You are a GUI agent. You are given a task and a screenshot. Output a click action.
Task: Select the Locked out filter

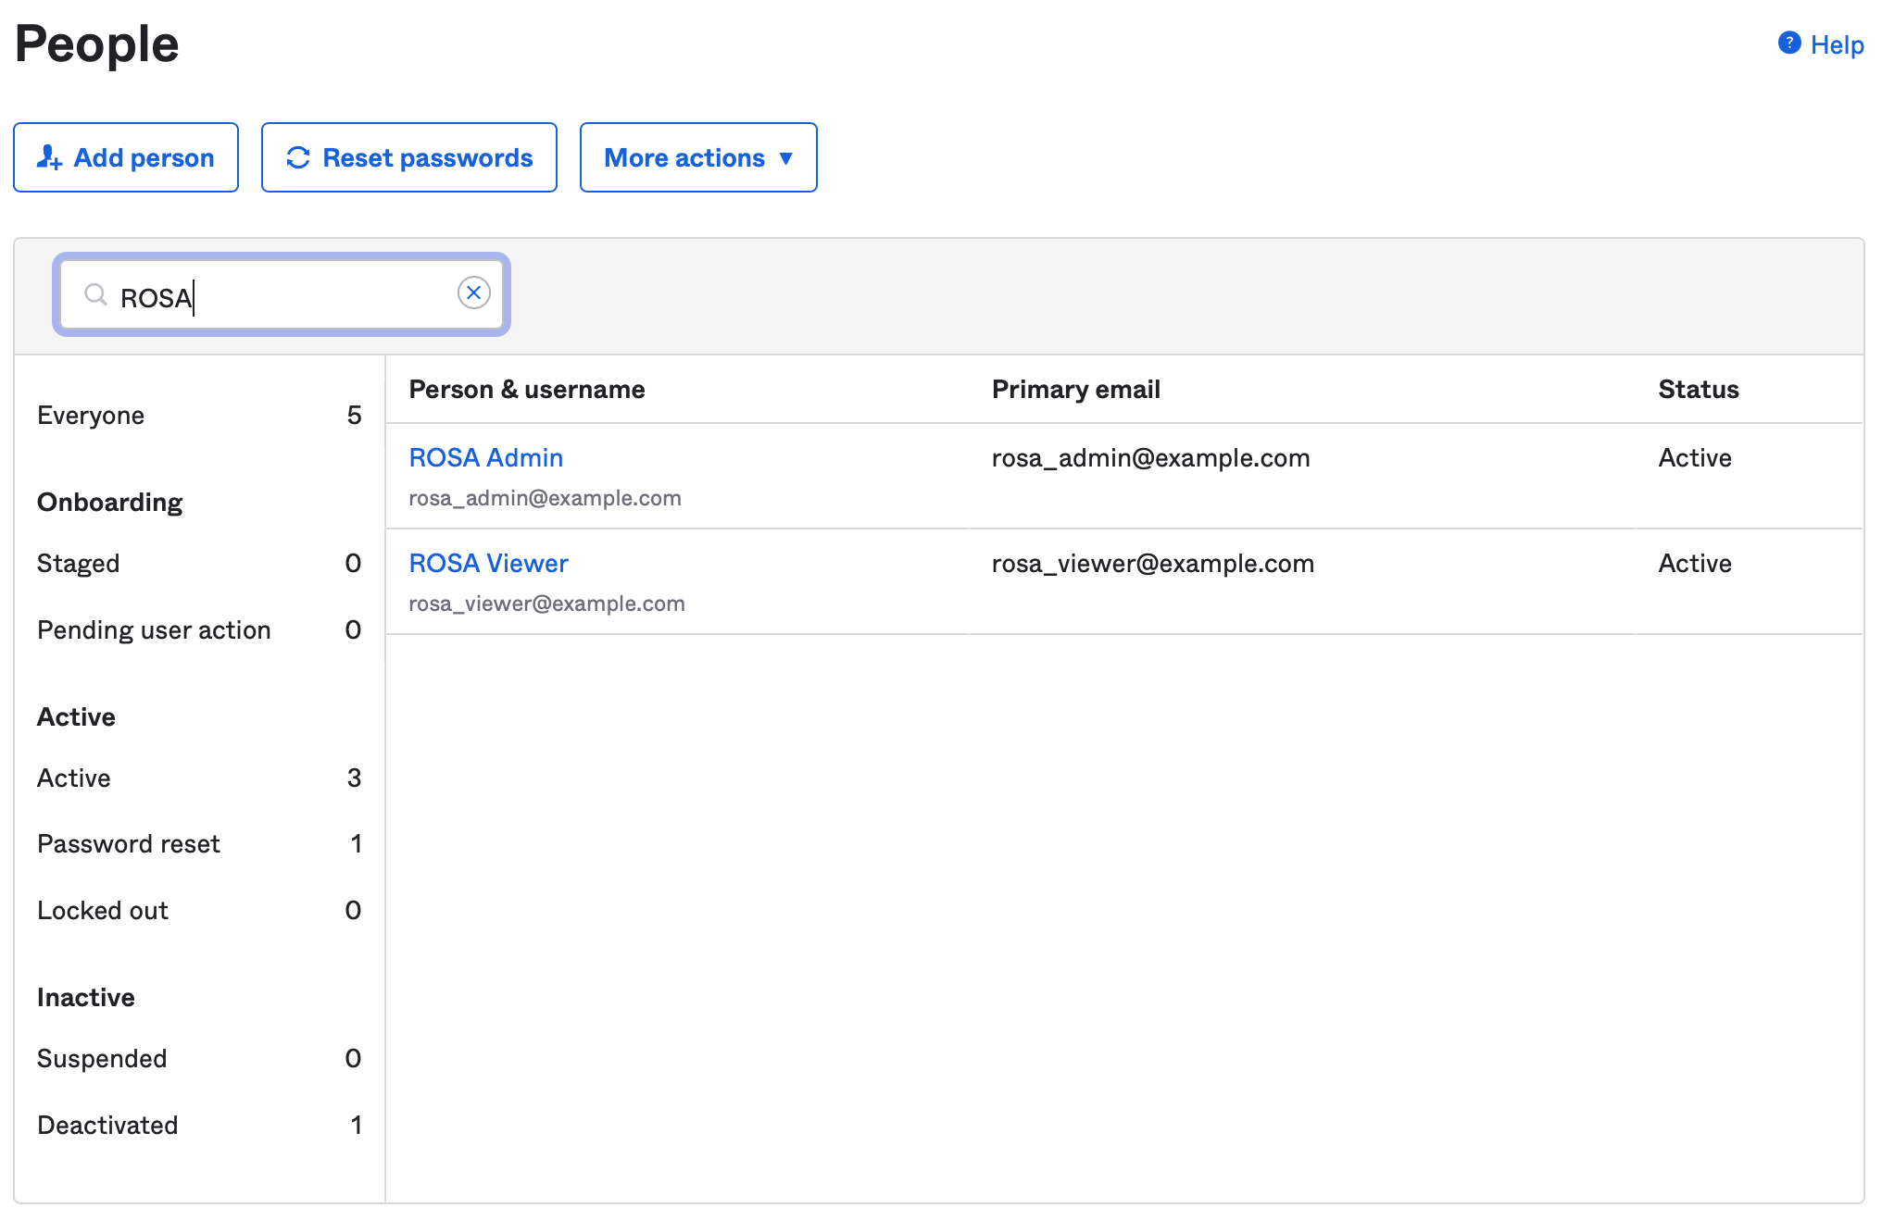pyautogui.click(x=103, y=910)
